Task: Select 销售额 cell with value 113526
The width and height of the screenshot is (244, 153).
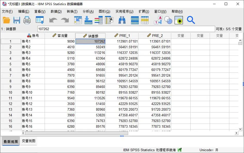Action: [x=91, y=98]
